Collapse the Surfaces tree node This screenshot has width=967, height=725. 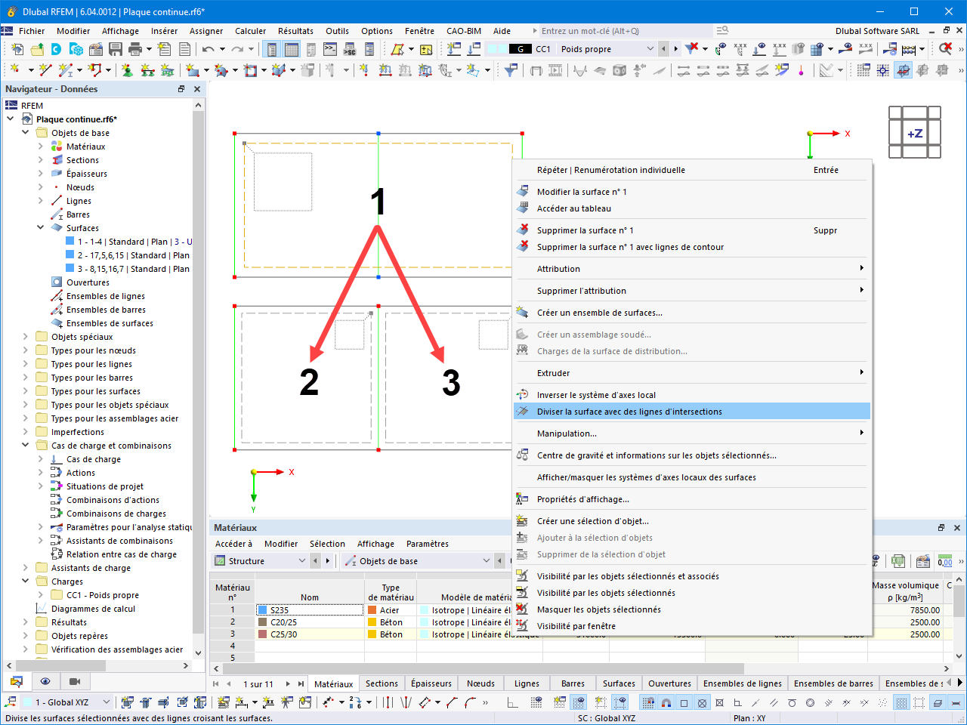[41, 228]
